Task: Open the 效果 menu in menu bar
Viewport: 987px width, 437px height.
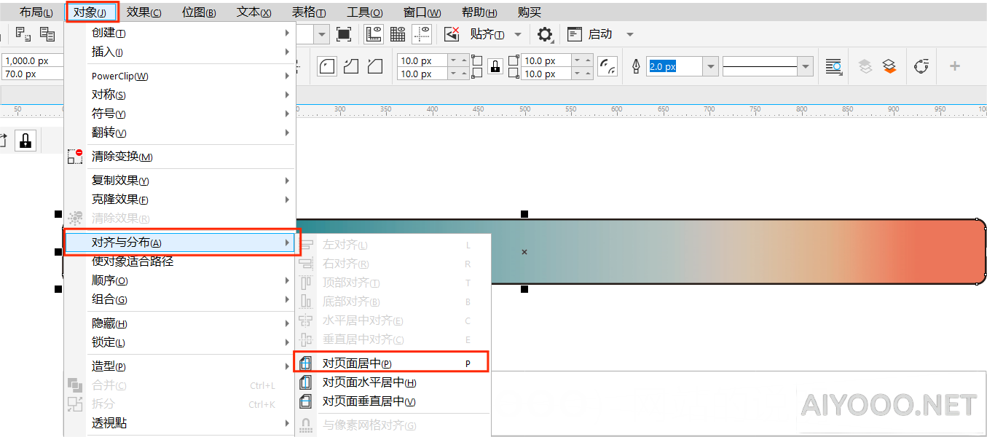Action: 143,12
